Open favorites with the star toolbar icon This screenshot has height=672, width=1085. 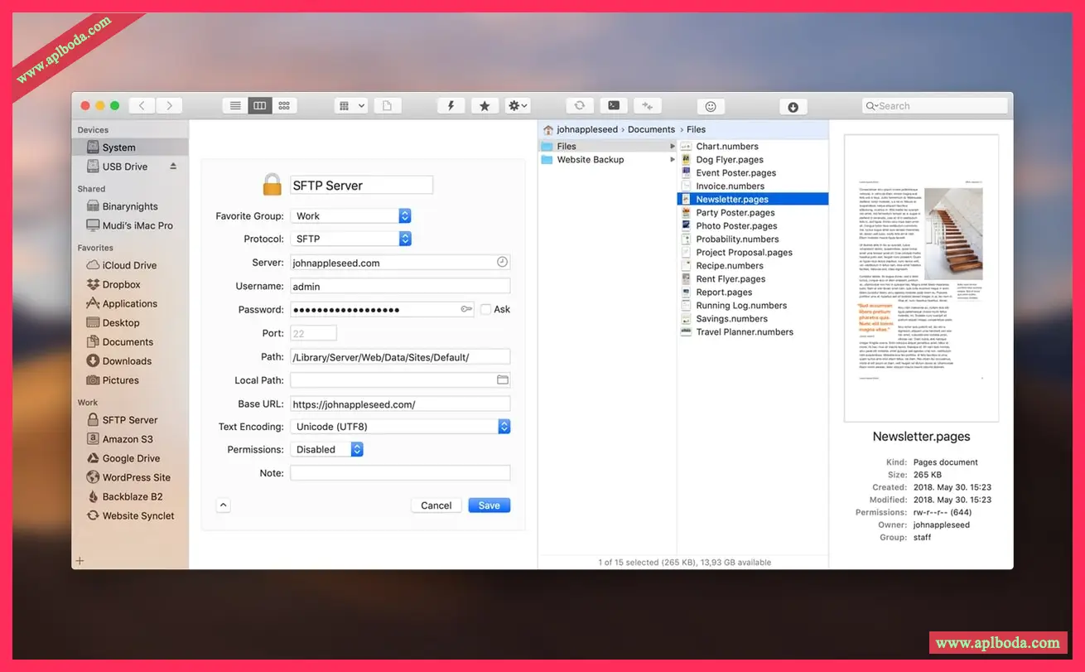(485, 106)
